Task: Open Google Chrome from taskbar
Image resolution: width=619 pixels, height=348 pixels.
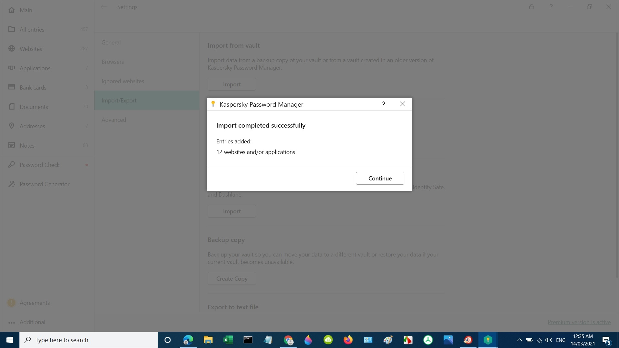Action: pos(288,340)
